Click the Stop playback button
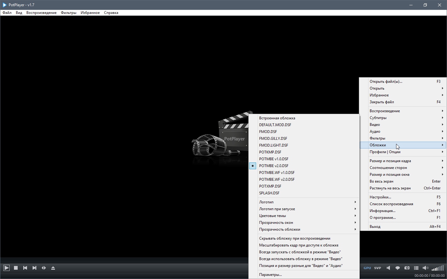Screen dimensions: 447x279 (x=16, y=268)
